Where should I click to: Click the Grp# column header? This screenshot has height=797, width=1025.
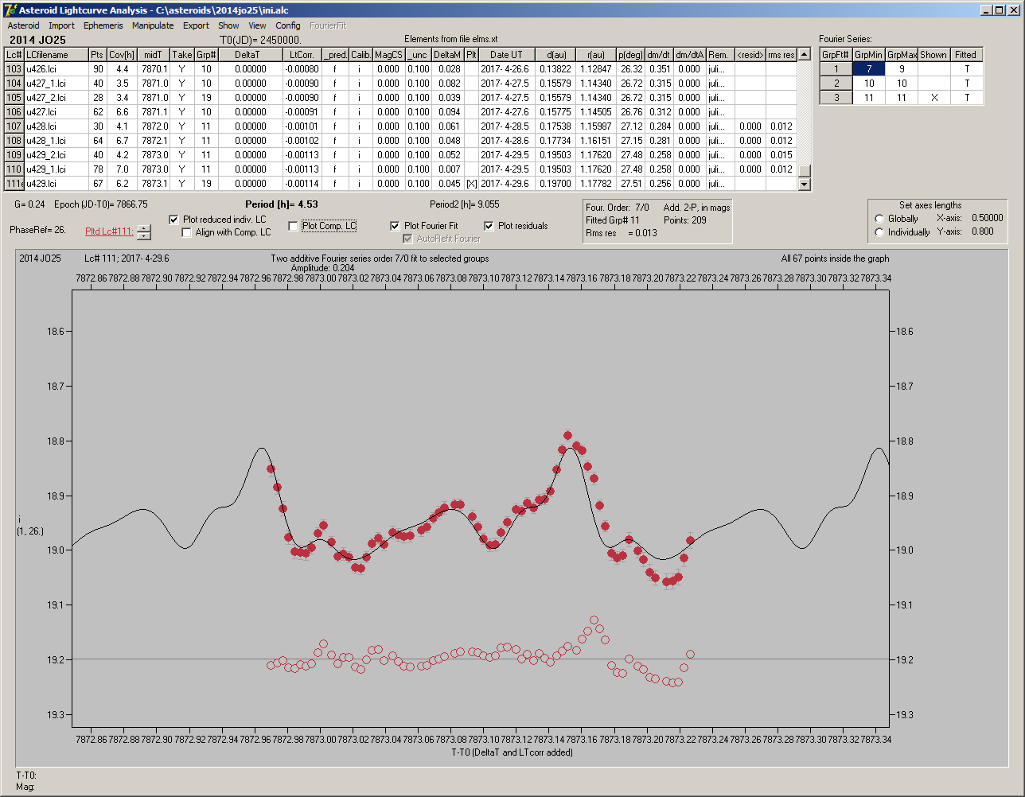(206, 55)
